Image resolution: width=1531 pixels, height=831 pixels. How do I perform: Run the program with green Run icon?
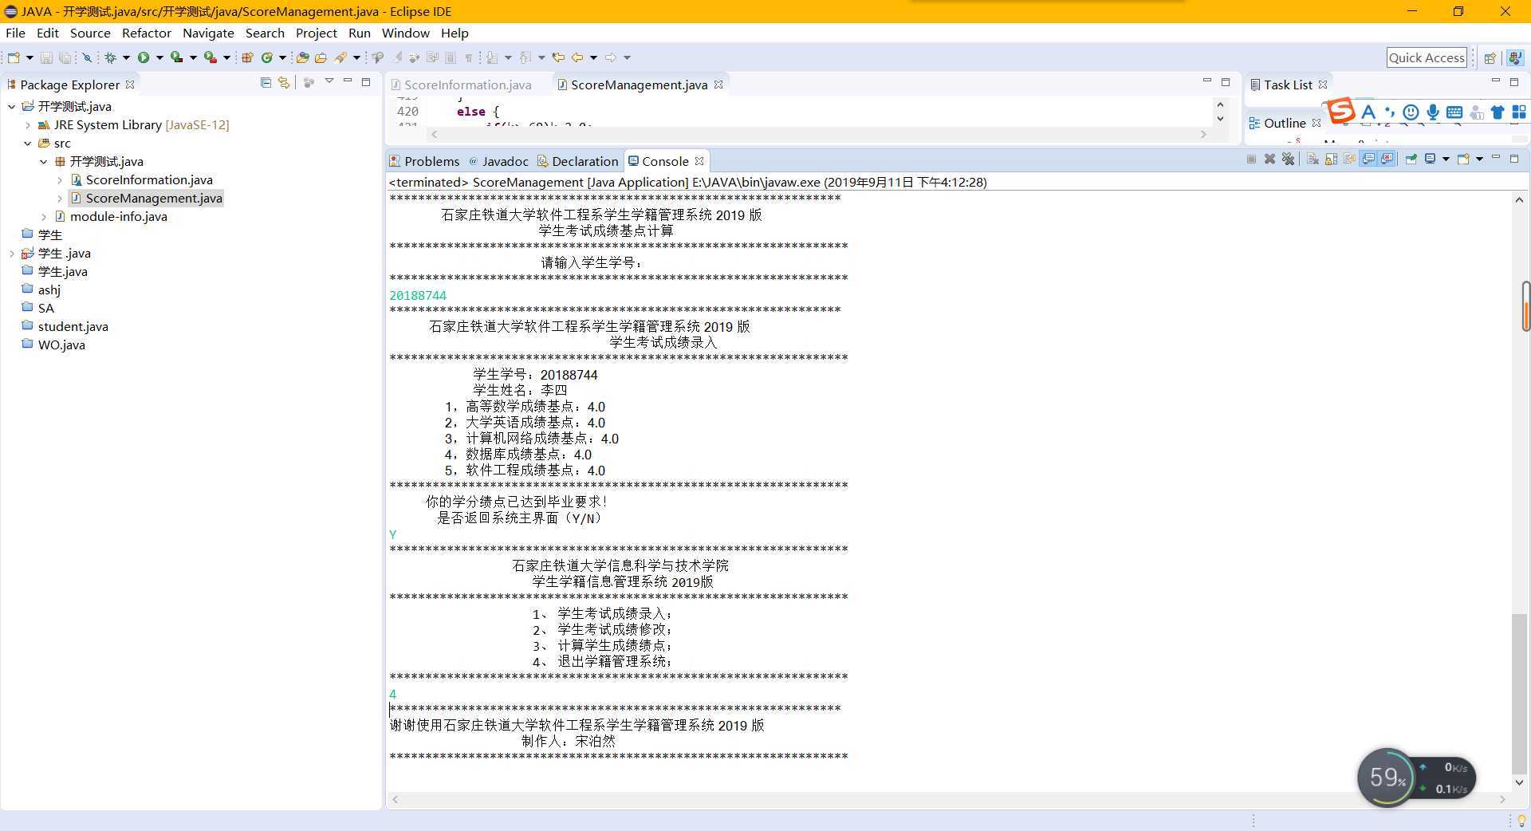[x=144, y=57]
